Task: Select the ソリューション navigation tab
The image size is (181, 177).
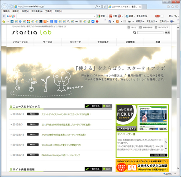Action: click(x=20, y=42)
